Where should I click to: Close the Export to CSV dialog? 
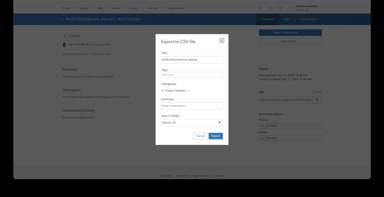tap(222, 41)
